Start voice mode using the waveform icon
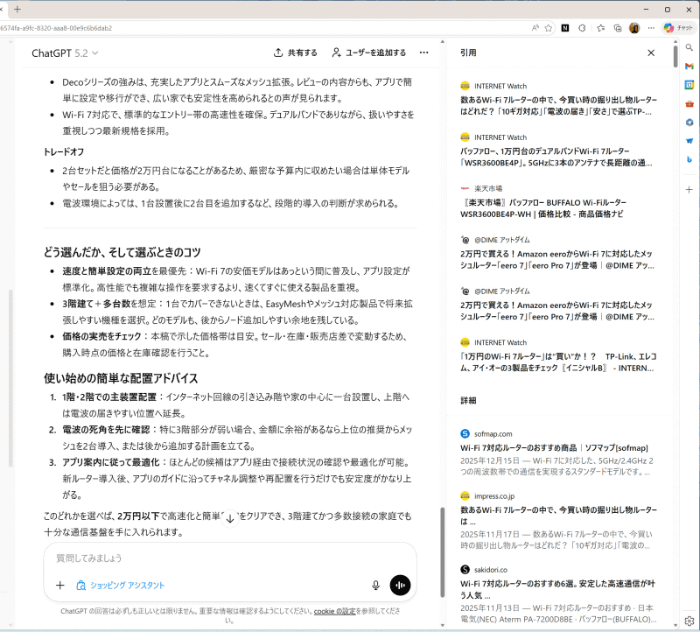700x632 pixels. point(400,586)
